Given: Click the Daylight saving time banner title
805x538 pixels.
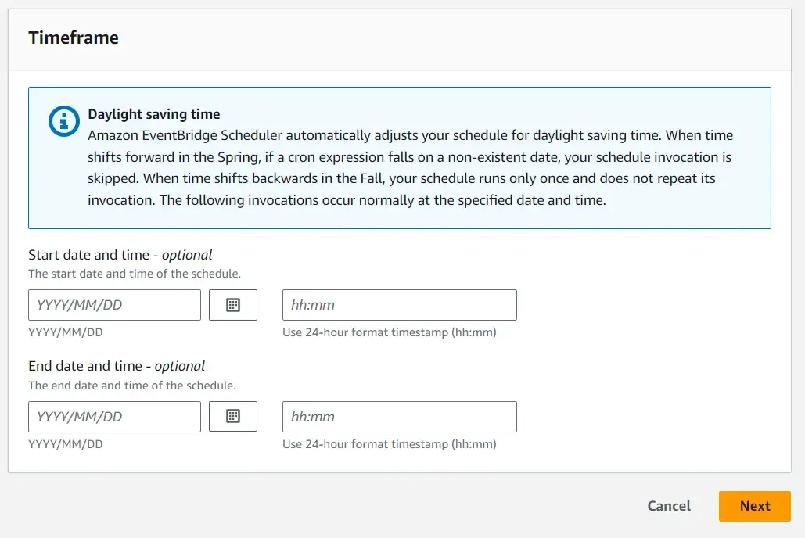Looking at the screenshot, I should (153, 113).
